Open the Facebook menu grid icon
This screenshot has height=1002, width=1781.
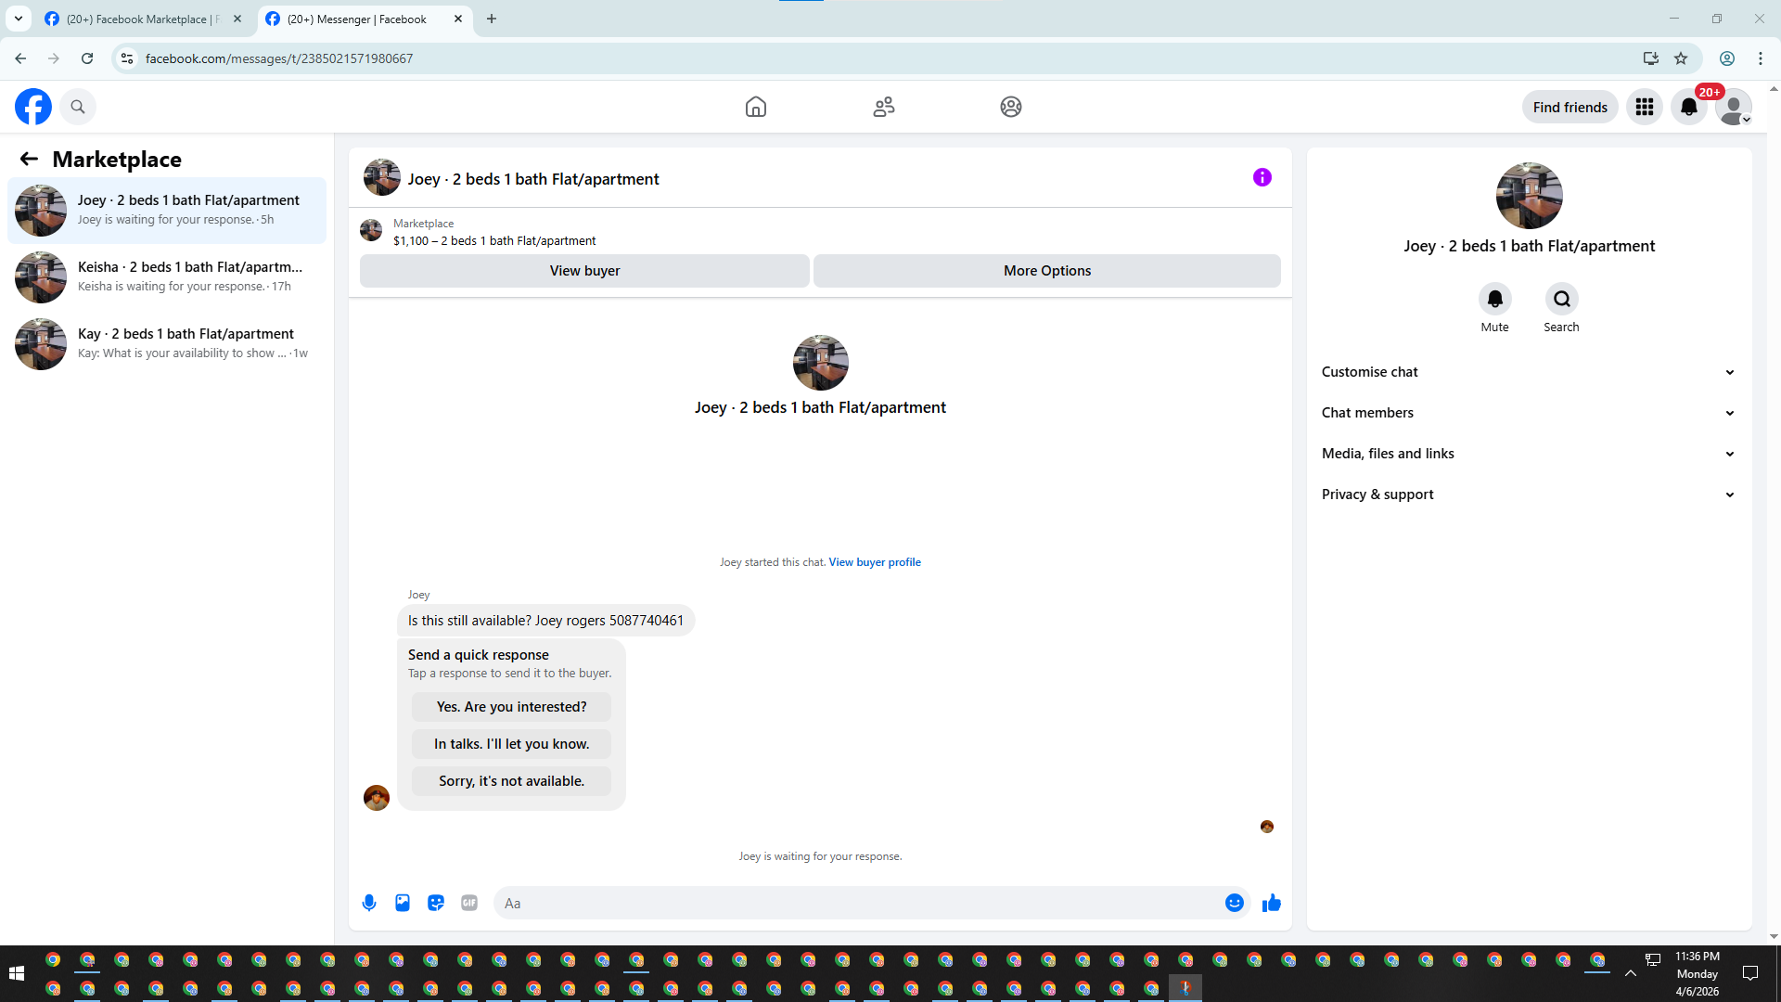(1645, 107)
